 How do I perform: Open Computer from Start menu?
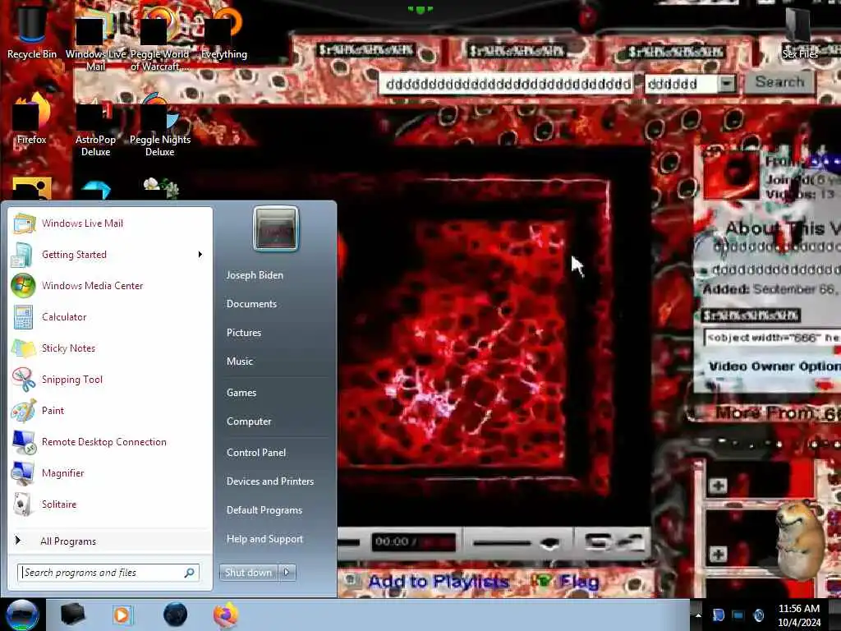[249, 421]
